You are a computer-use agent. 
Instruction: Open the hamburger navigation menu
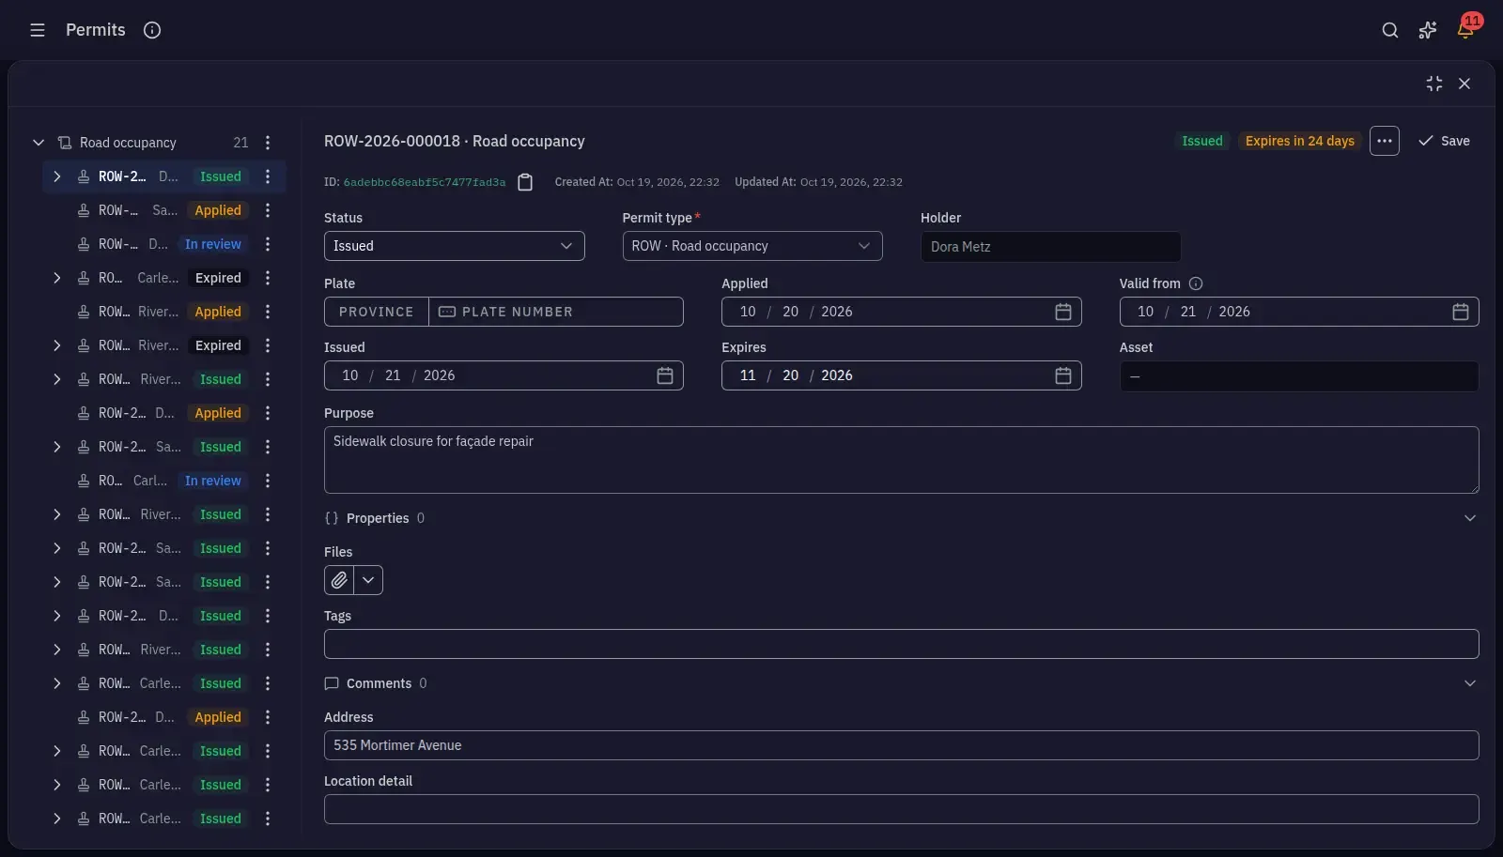(38, 30)
